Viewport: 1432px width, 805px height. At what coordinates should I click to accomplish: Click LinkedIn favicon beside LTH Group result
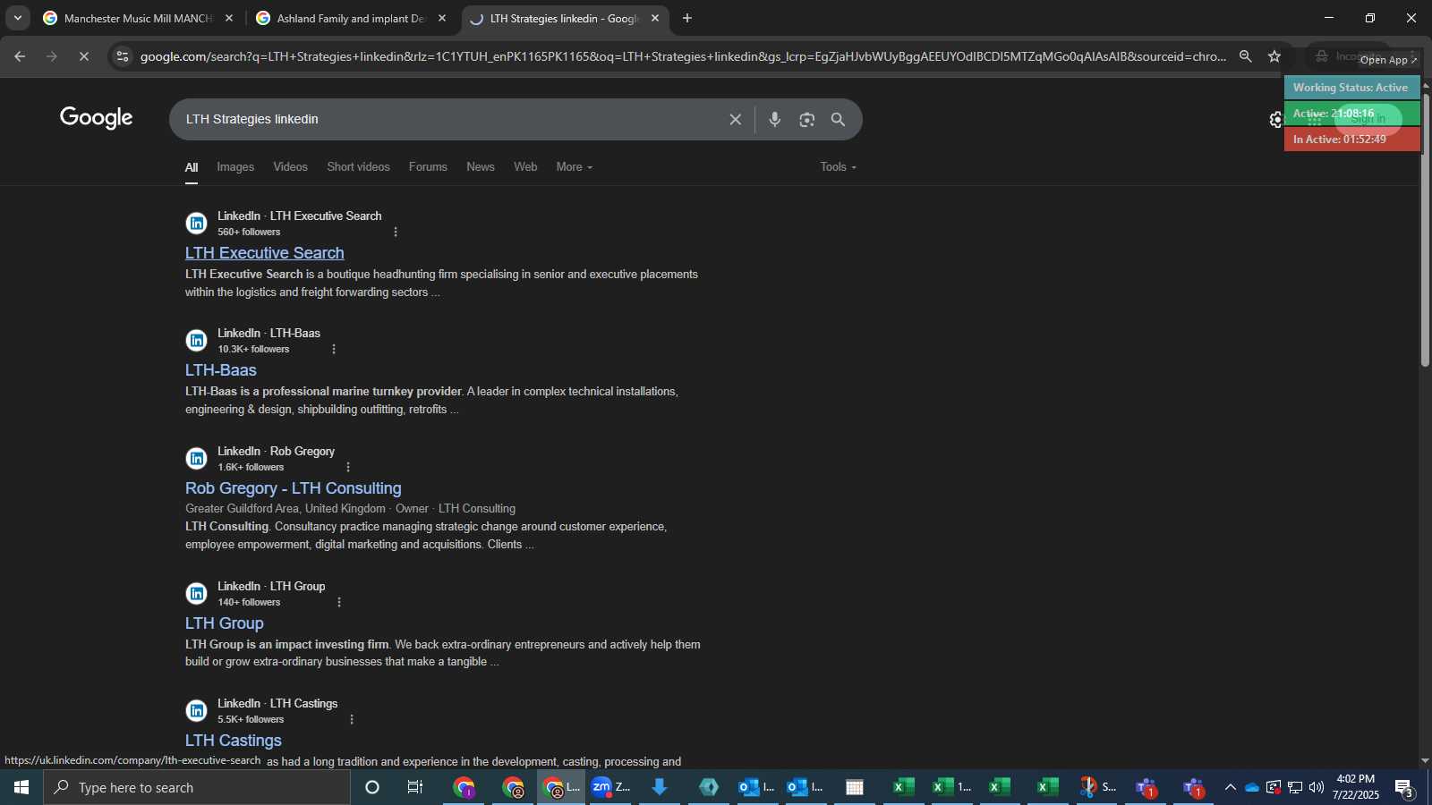[196, 594]
